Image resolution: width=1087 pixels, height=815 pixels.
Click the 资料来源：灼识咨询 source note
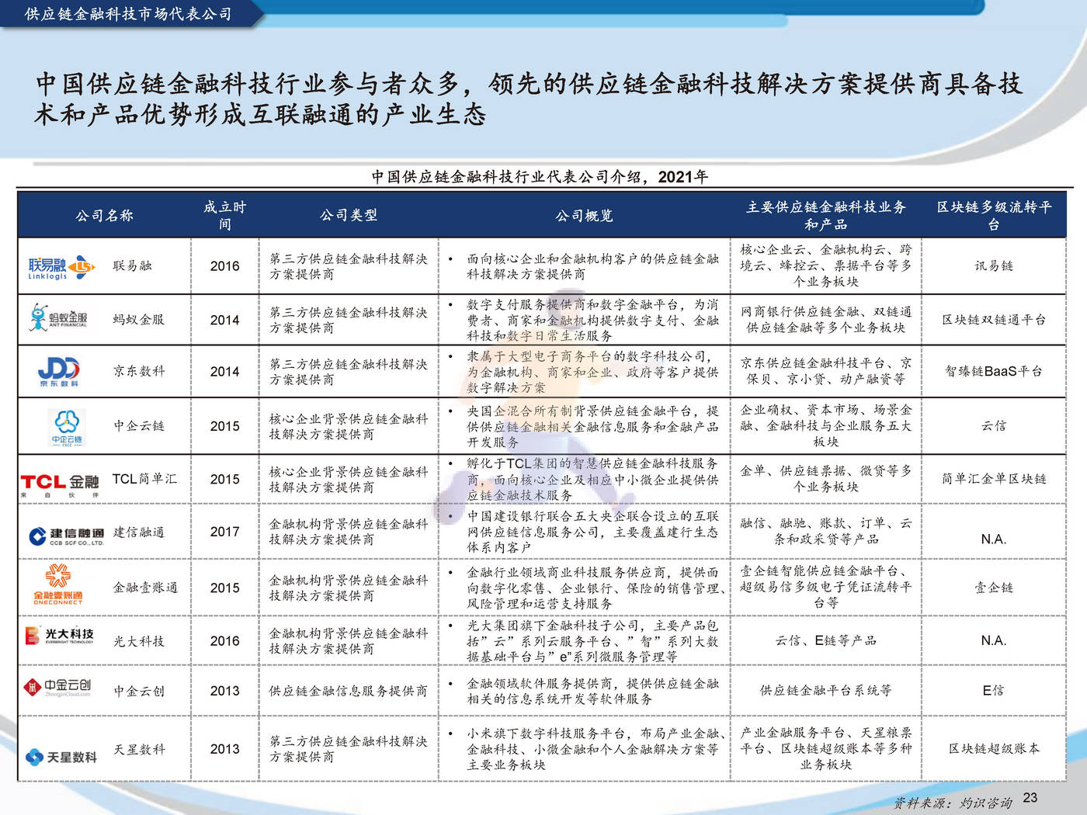click(x=953, y=803)
